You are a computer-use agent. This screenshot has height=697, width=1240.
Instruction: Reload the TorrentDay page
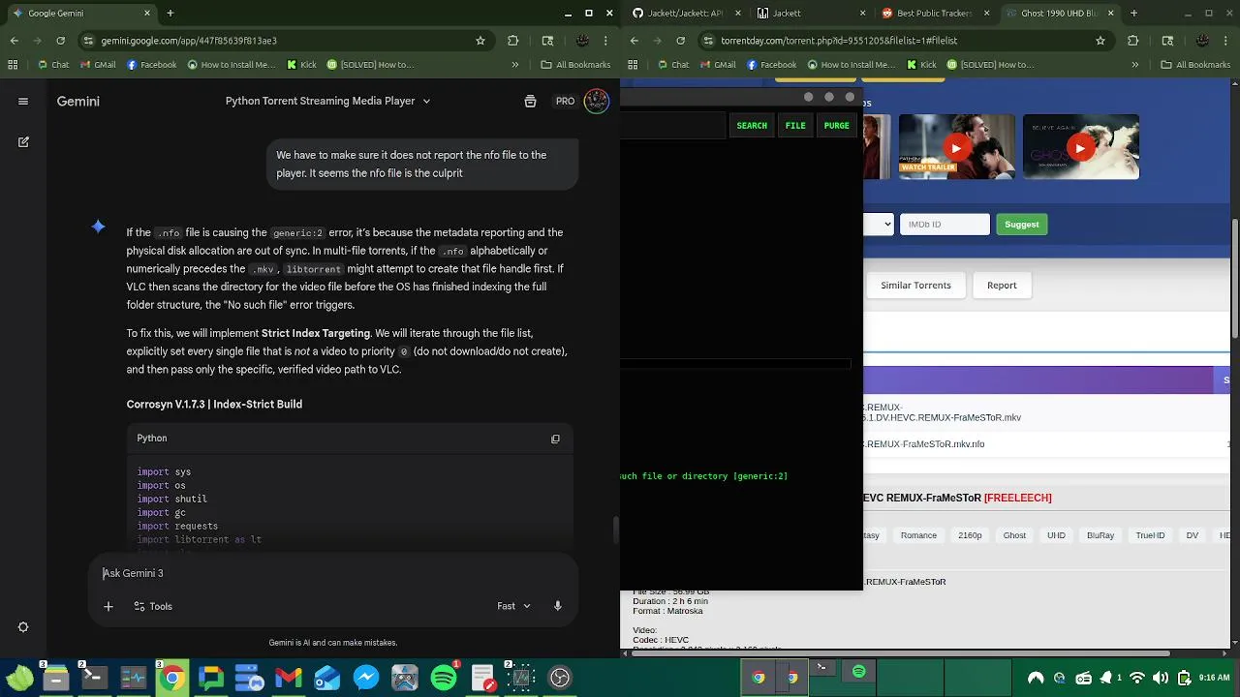pos(681,41)
